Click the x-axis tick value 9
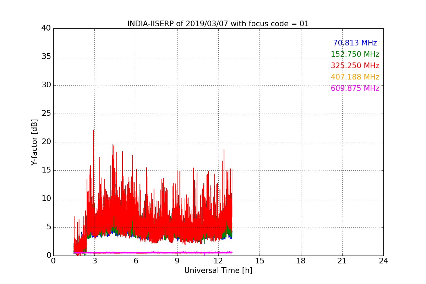 coord(177,261)
